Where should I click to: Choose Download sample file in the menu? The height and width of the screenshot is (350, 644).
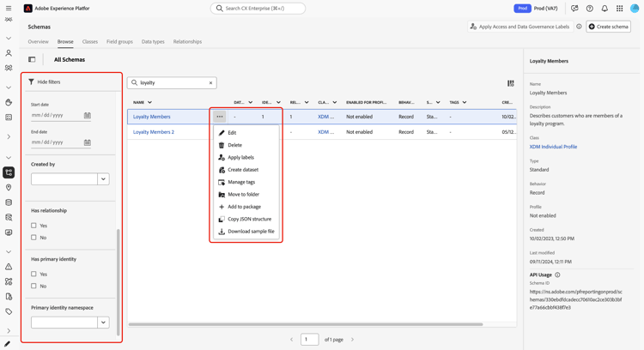tap(246, 231)
